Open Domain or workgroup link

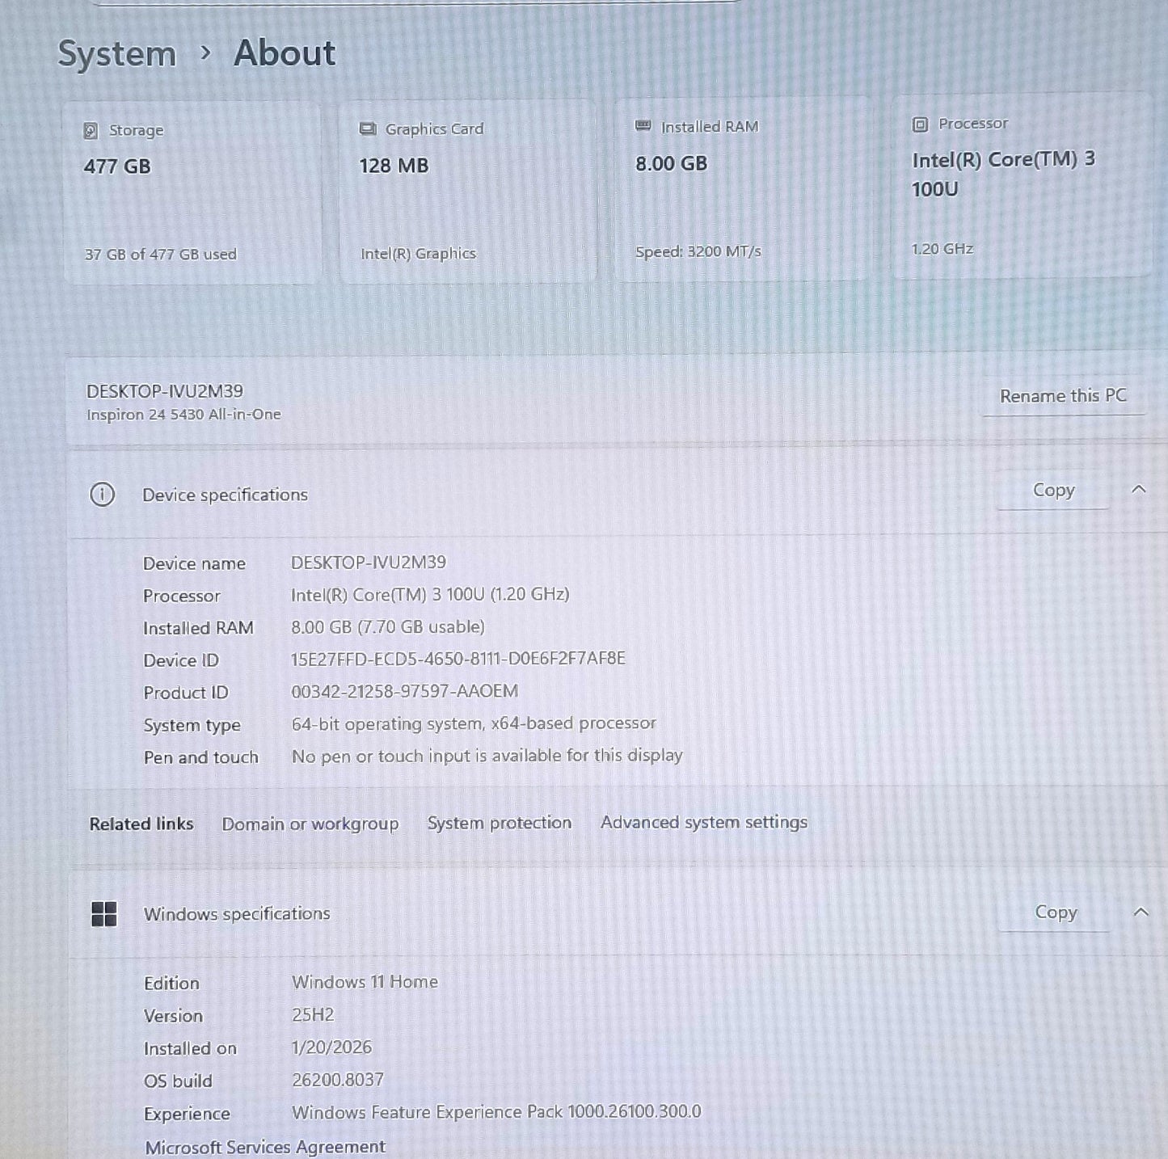pyautogui.click(x=310, y=824)
